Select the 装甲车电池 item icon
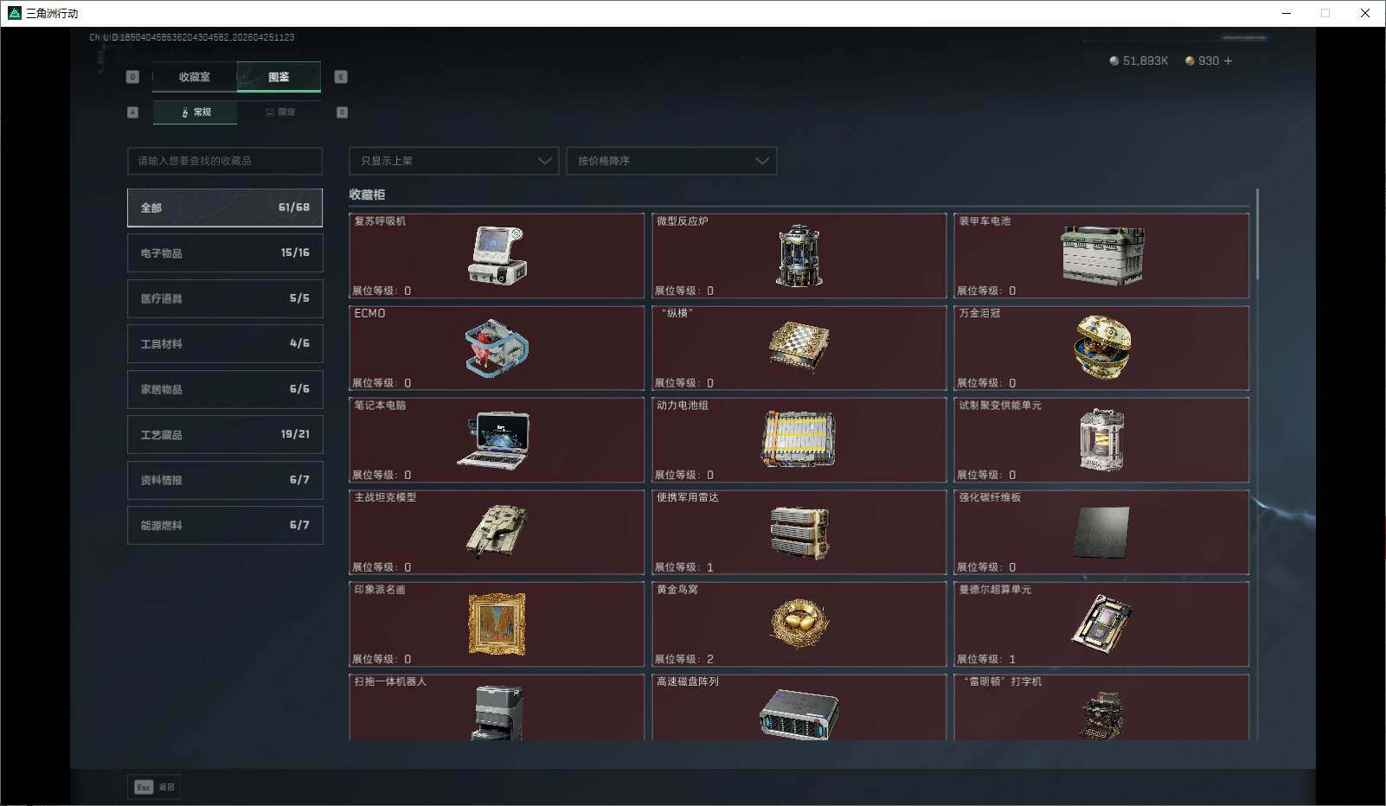The image size is (1386, 806). pos(1102,255)
